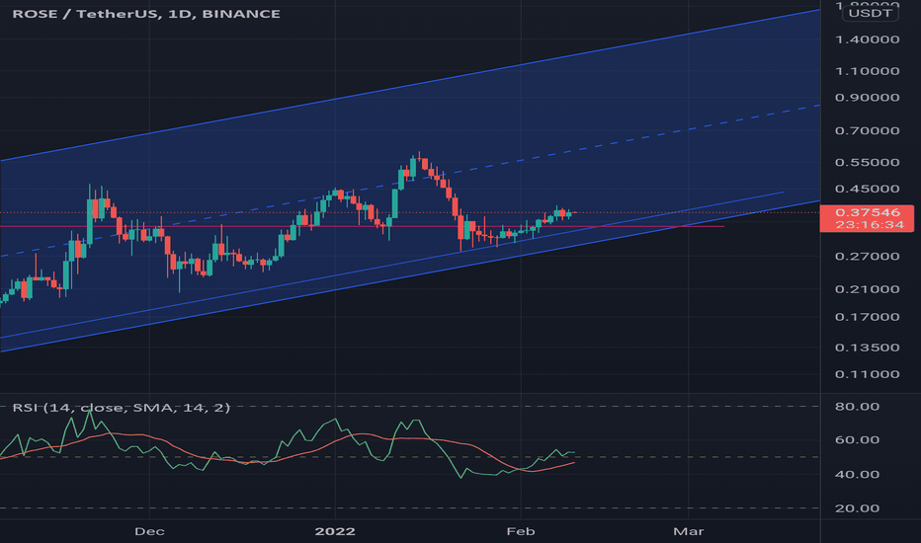Click the 0.45000 price axis label
The width and height of the screenshot is (921, 543).
(867, 189)
